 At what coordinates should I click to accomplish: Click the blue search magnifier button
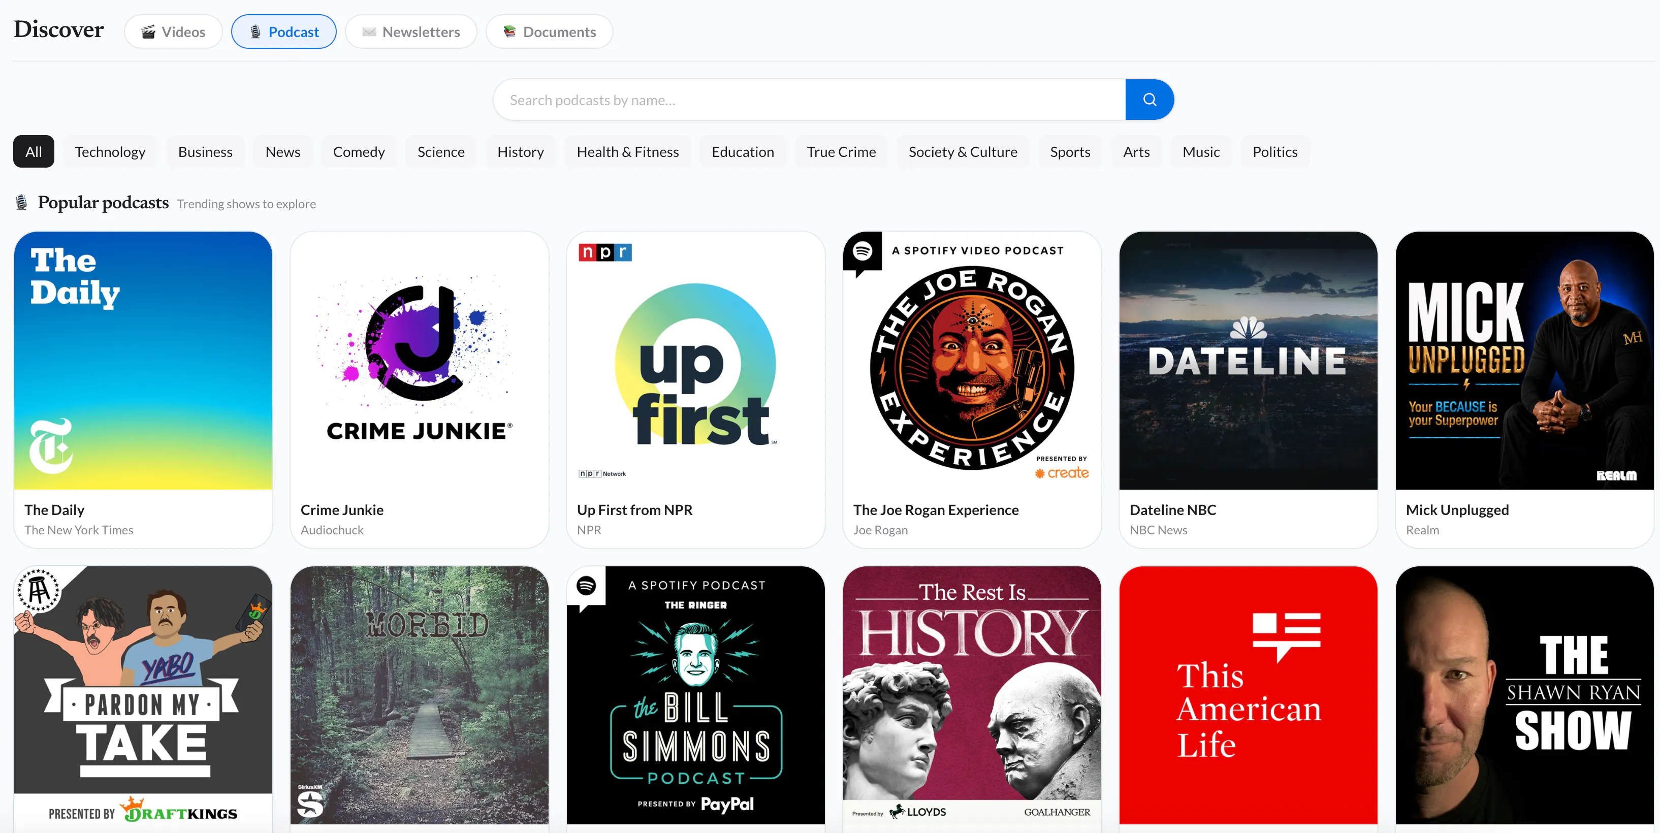pos(1149,100)
